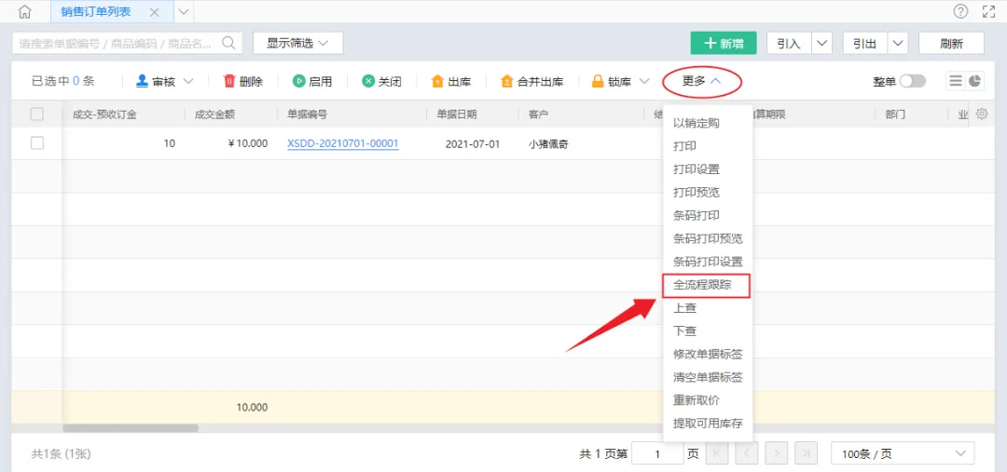This screenshot has height=472, width=1007.
Task: Check the select-all header checkbox
Action: [x=37, y=115]
